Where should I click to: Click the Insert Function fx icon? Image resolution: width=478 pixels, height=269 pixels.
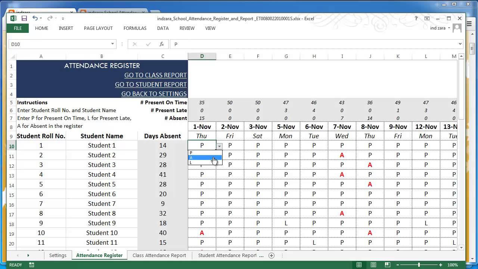point(162,44)
